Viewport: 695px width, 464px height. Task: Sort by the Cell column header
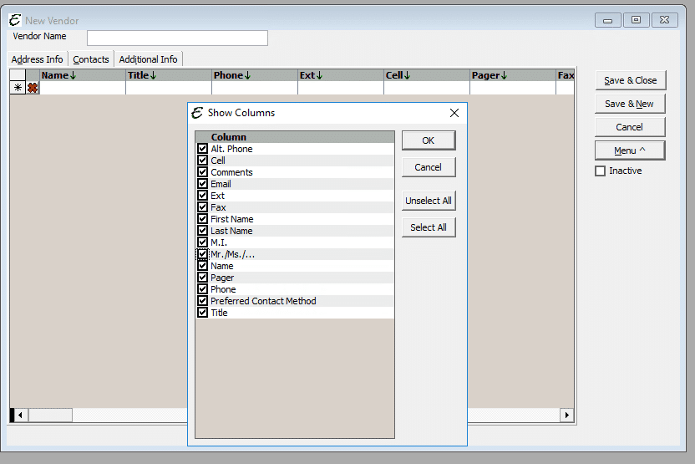(426, 75)
